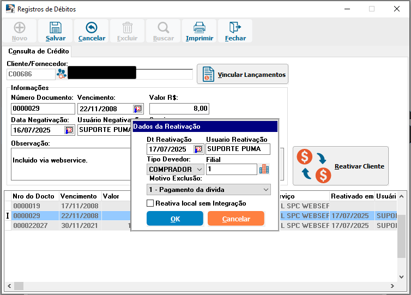
Task: Open calendar picker for Vencimento date
Action: coord(137,109)
